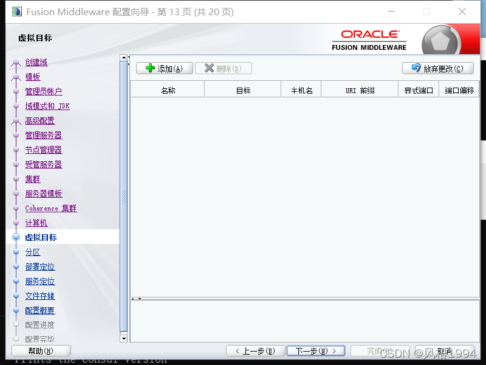This screenshot has height=365, width=486.
Task: Click the blue undo discard-changes icon
Action: tap(416, 68)
